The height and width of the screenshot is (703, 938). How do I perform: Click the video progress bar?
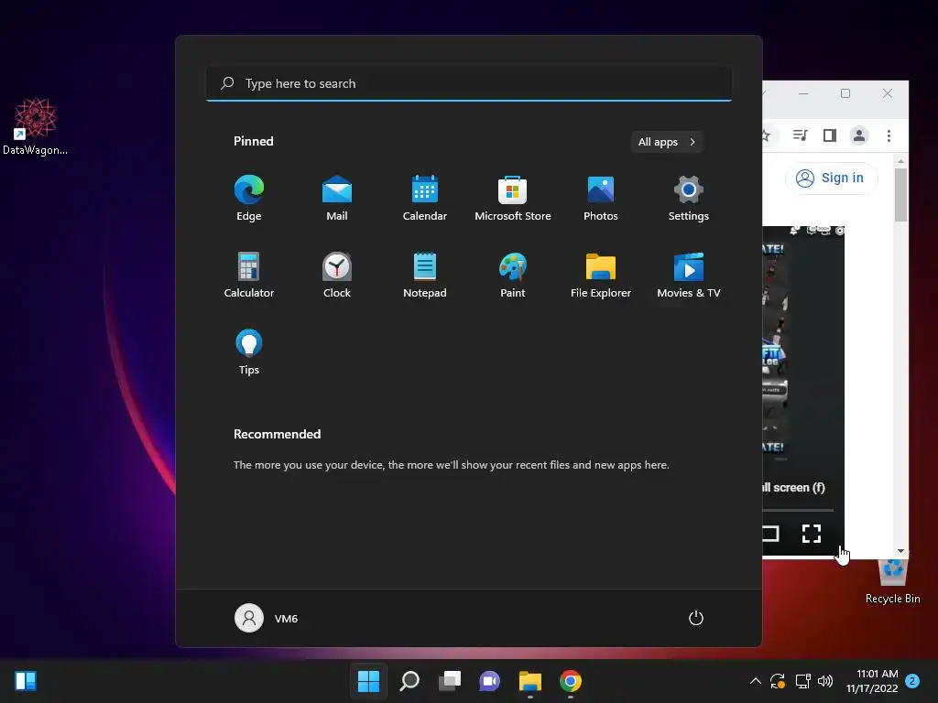[798, 510]
